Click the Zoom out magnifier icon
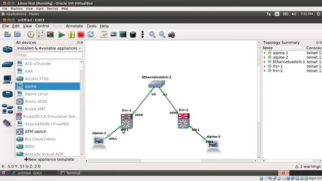Viewport: 322px width, 181px height. pos(162,35)
